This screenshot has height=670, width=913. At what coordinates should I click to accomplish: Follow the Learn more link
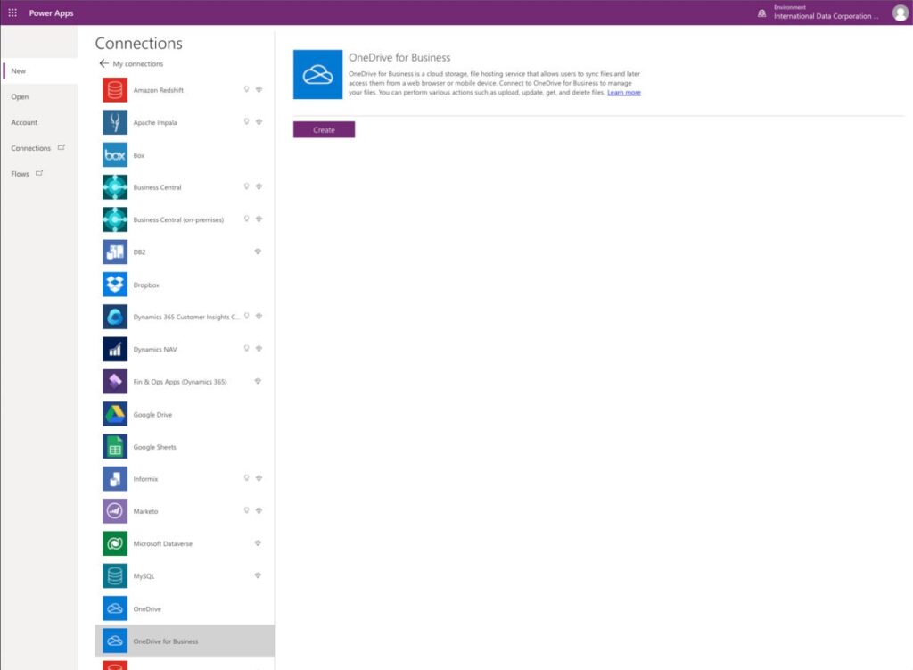coord(623,93)
